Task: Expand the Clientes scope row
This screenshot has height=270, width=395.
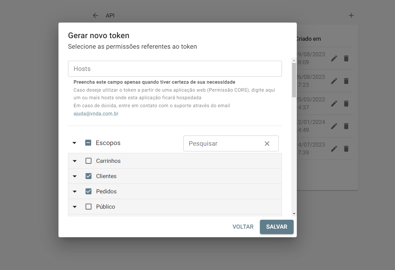Action: pyautogui.click(x=75, y=176)
